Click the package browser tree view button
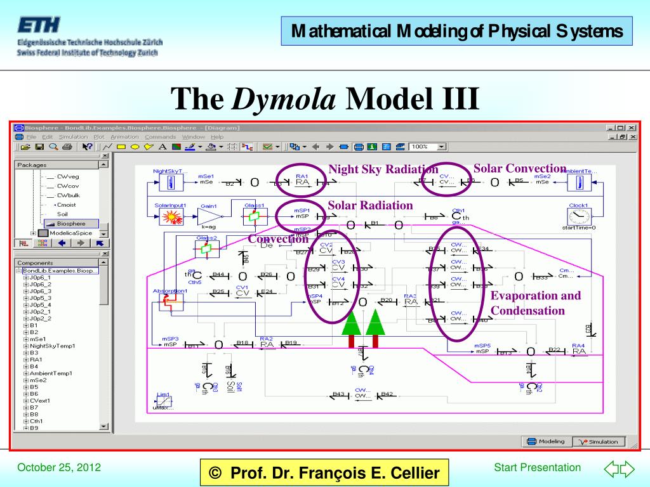 (x=24, y=243)
